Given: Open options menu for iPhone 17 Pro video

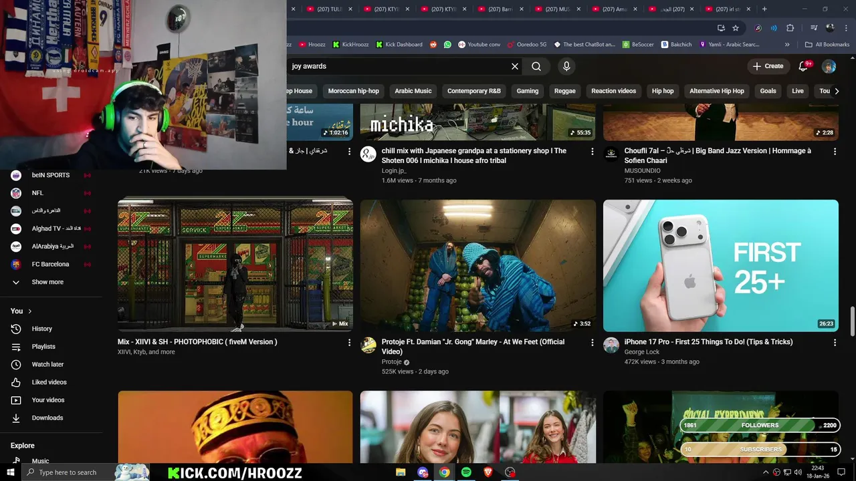Looking at the screenshot, I should coord(835,343).
